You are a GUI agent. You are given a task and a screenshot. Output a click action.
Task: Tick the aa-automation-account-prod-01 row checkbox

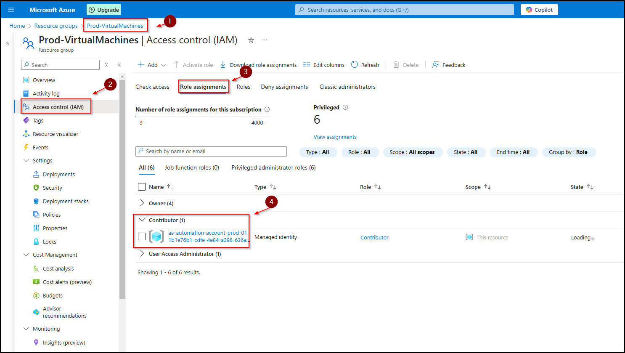pyautogui.click(x=142, y=236)
